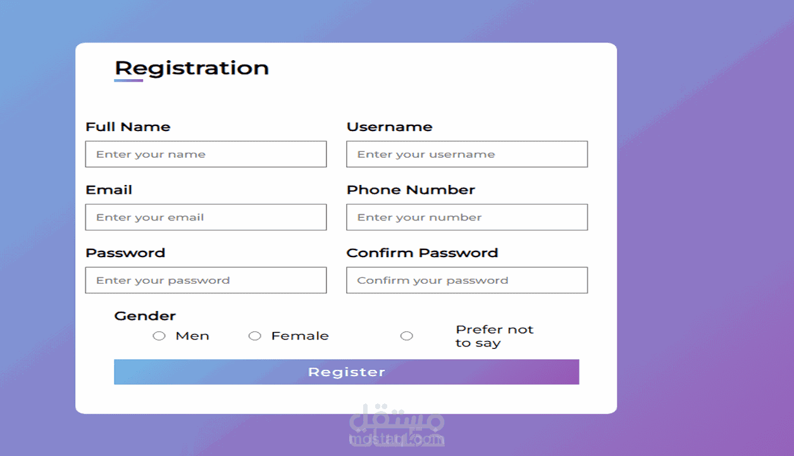Click the Full Name field label
Viewport: 794px width, 456px height.
point(128,127)
